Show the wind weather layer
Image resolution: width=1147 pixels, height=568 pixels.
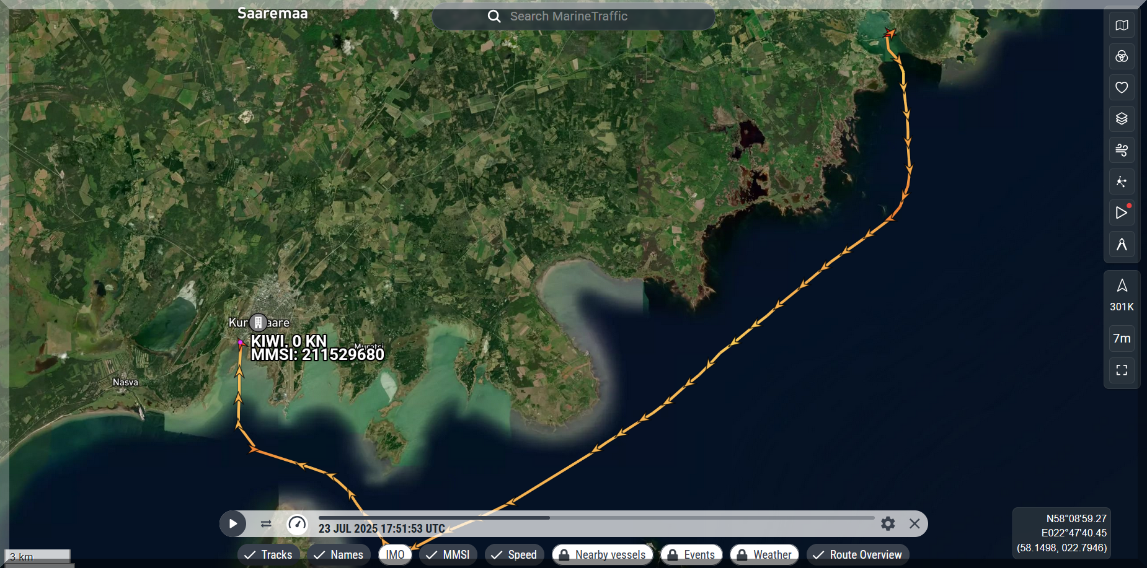(1122, 150)
